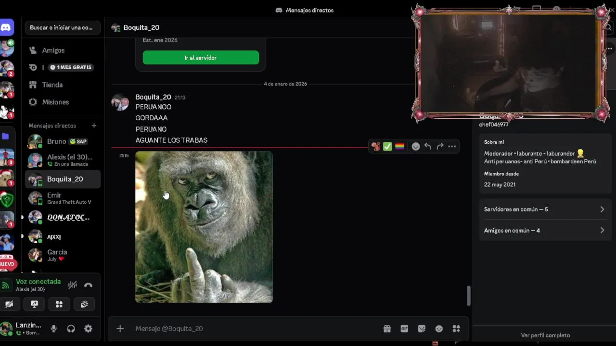Open the soundboard button
Image resolution: width=616 pixels, height=346 pixels.
coord(84,304)
